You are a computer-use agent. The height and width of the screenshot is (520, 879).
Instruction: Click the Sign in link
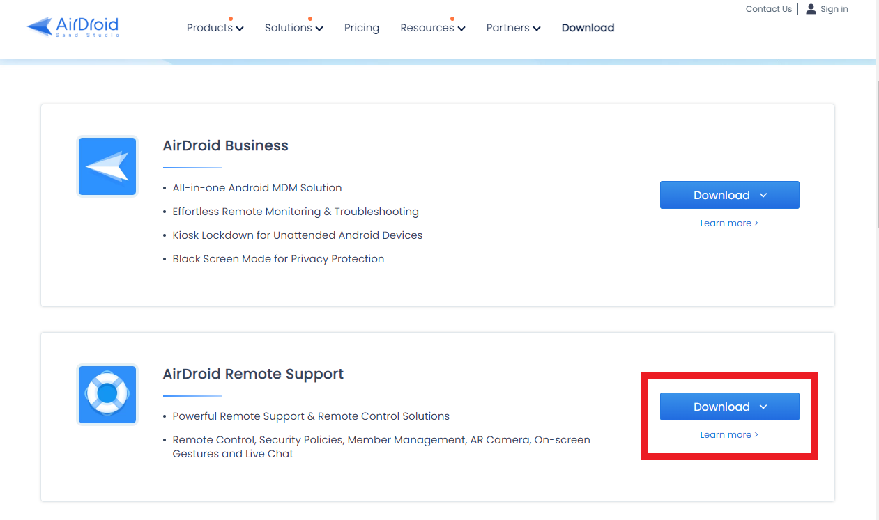click(x=834, y=9)
